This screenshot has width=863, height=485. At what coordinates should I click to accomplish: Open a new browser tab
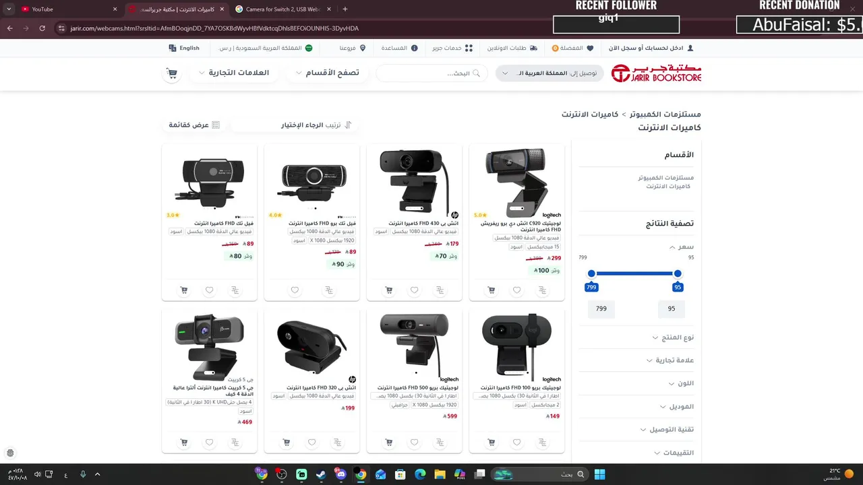coord(345,9)
